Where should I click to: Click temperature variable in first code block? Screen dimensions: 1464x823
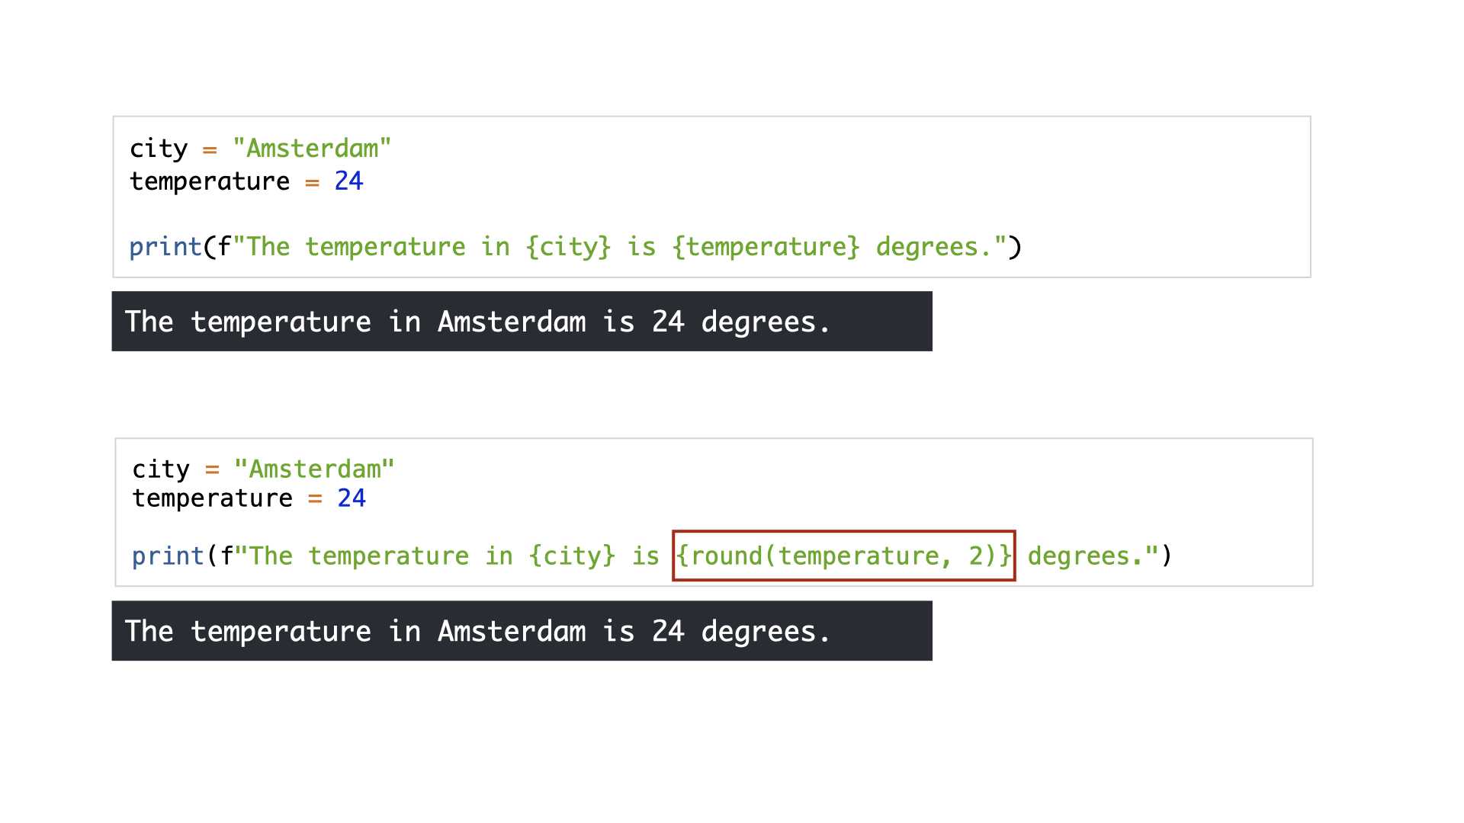coord(210,181)
